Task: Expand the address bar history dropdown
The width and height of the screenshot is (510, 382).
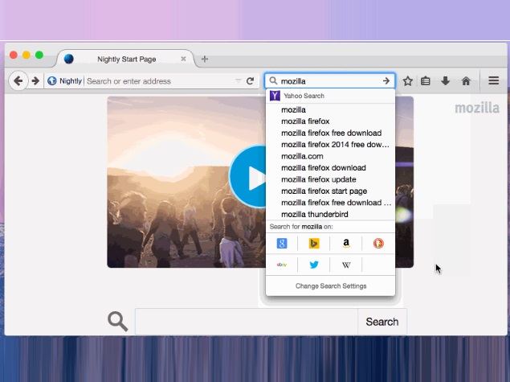Action: 238,81
